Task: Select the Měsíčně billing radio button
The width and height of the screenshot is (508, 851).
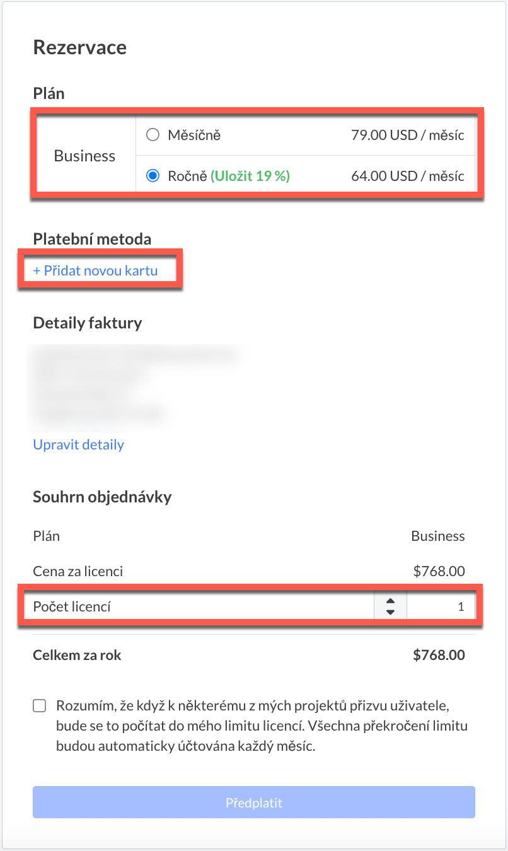Action: [x=152, y=135]
